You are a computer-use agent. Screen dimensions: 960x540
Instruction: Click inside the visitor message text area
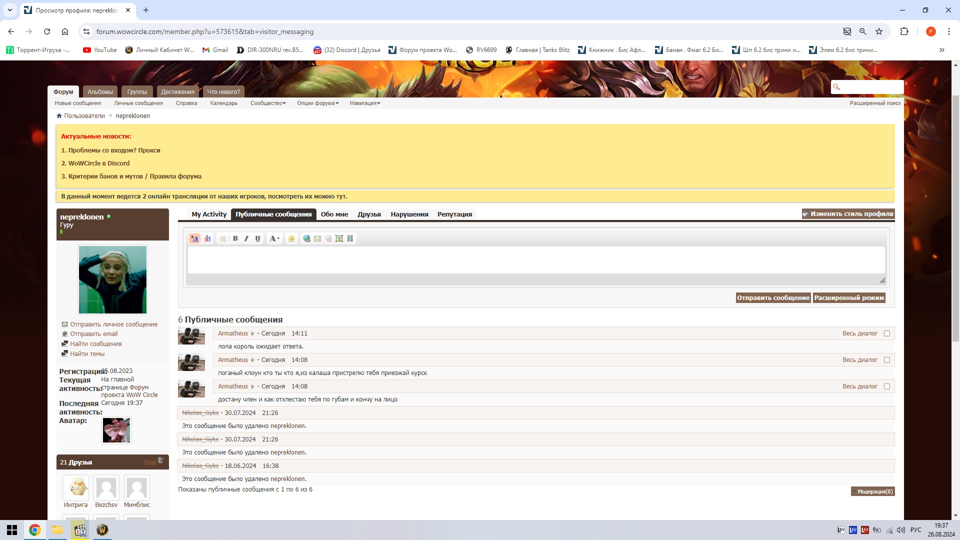point(535,260)
